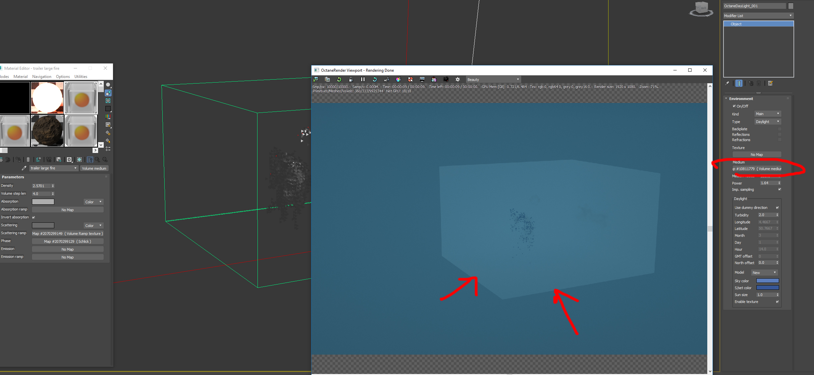Pick material from object with eyedropper
This screenshot has width=814, height=375.
click(x=24, y=168)
